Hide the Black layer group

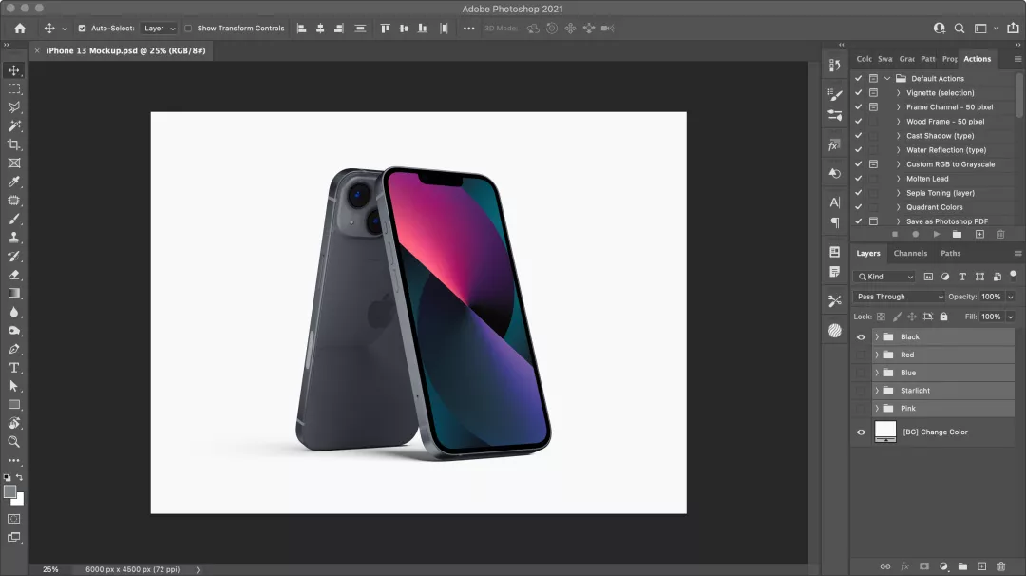pos(862,337)
